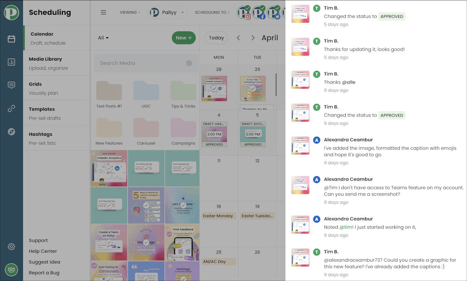Open Templates 'Pre-set drafts' menu item
467x281 pixels.
point(57,113)
